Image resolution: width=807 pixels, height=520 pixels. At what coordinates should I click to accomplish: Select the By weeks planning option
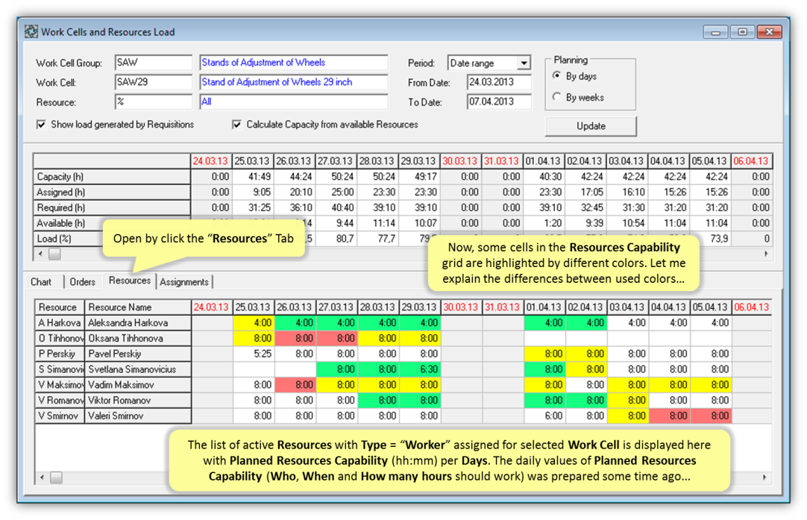(556, 97)
